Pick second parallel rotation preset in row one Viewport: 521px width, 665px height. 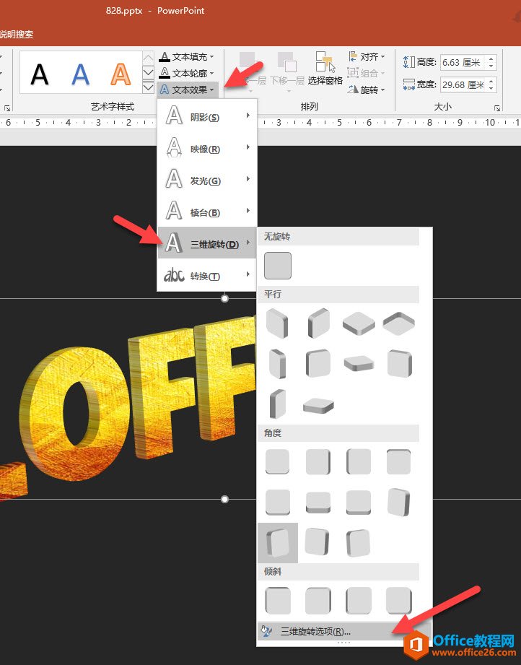tap(318, 323)
